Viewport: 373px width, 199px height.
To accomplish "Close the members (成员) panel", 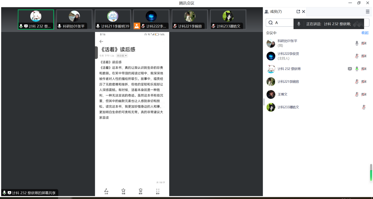I will (x=304, y=11).
